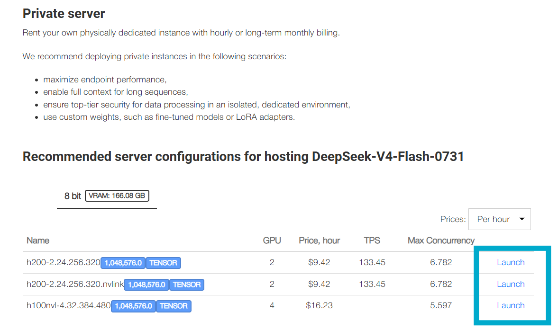Click the Prices: label
The image size is (558, 330).
coord(453,219)
